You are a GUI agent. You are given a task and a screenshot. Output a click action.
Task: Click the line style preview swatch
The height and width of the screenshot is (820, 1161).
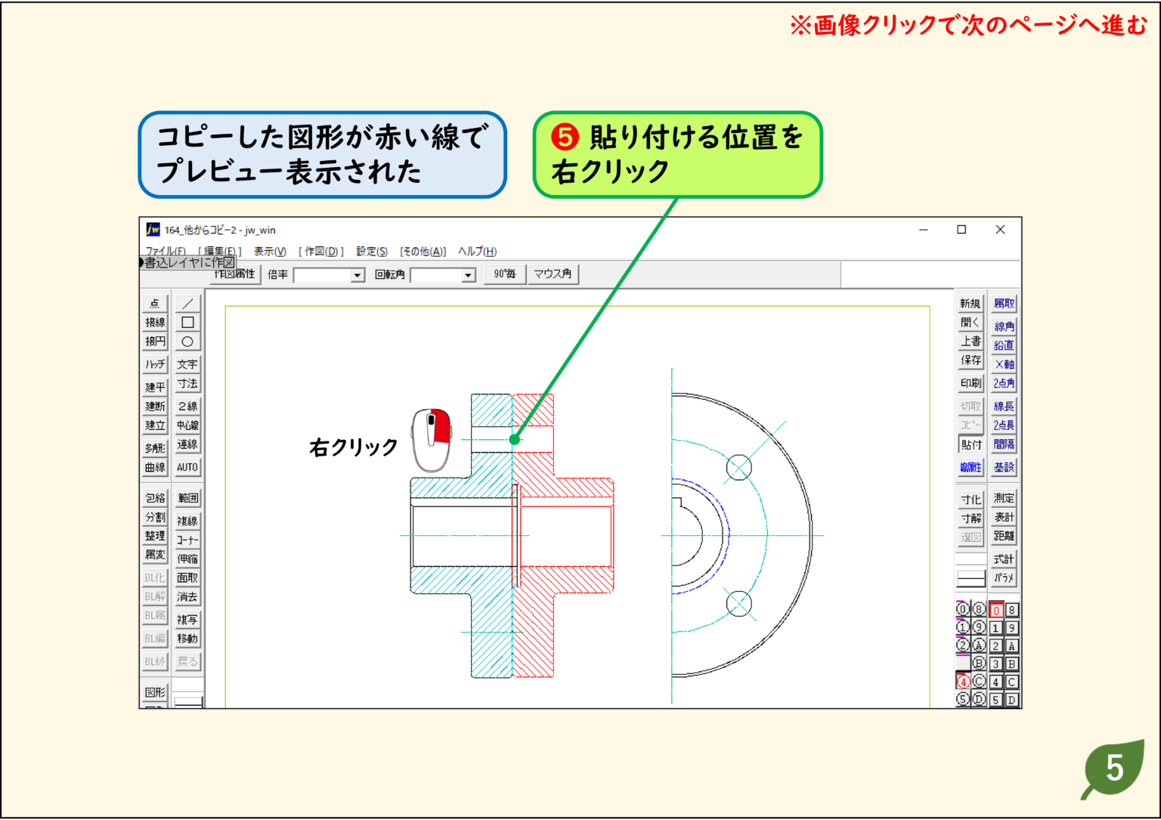970,578
